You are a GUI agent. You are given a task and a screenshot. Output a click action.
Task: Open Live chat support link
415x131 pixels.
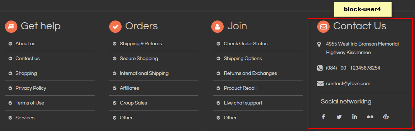(243, 103)
